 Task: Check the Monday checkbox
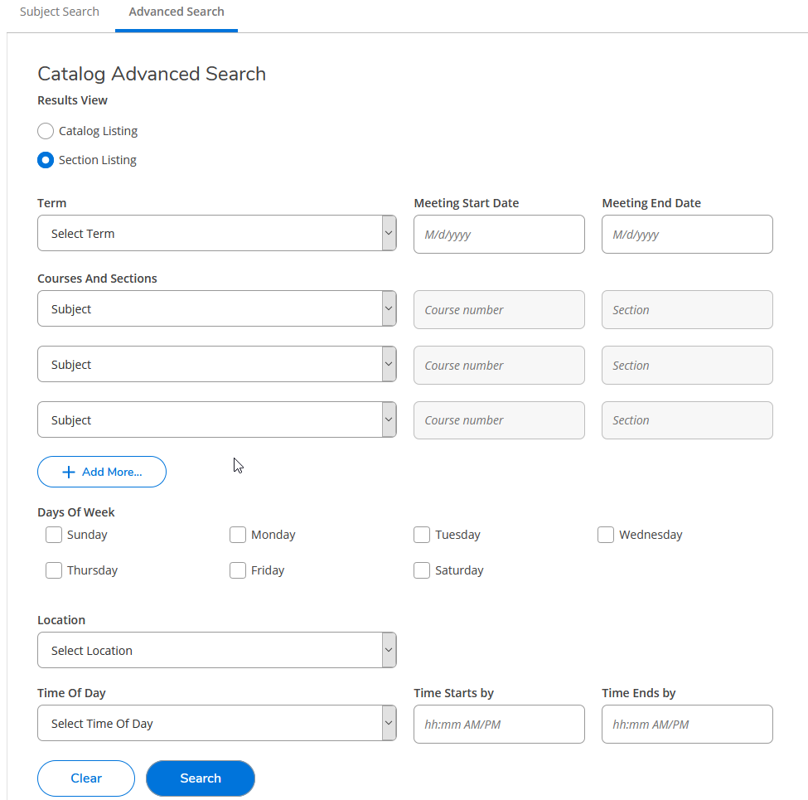[x=238, y=535]
